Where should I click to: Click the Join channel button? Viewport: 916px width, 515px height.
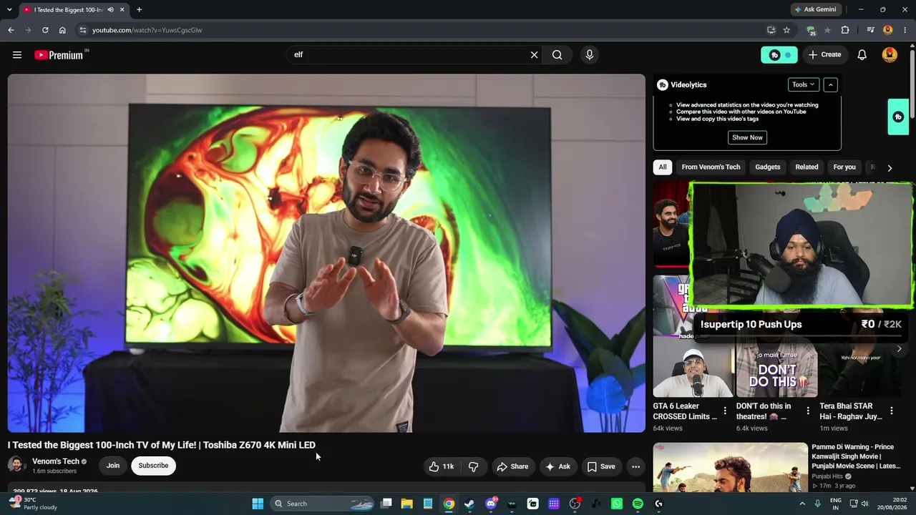click(113, 466)
